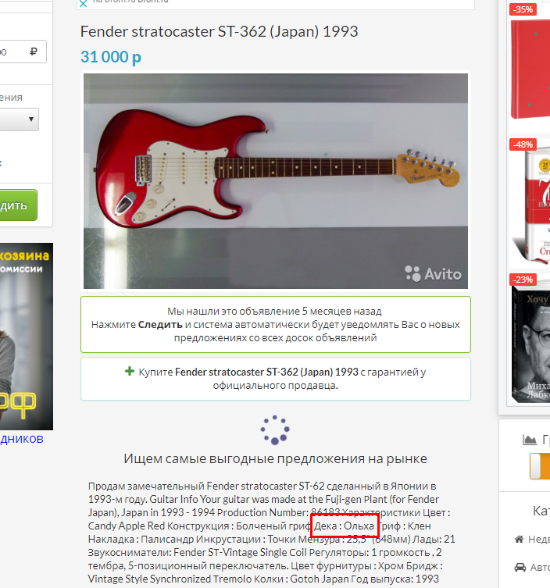Click the -48% book advertisement
Image resolution: width=550 pixels, height=588 pixels.
coord(530,201)
